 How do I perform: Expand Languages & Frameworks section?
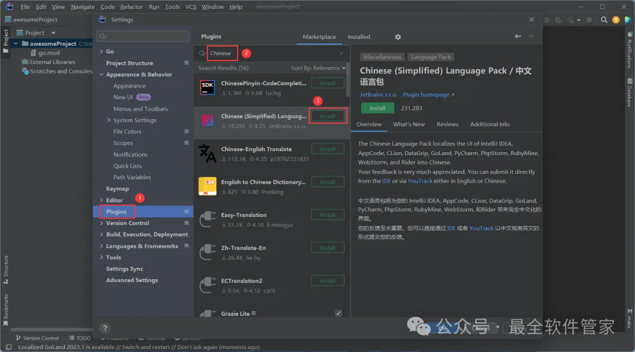click(x=101, y=246)
